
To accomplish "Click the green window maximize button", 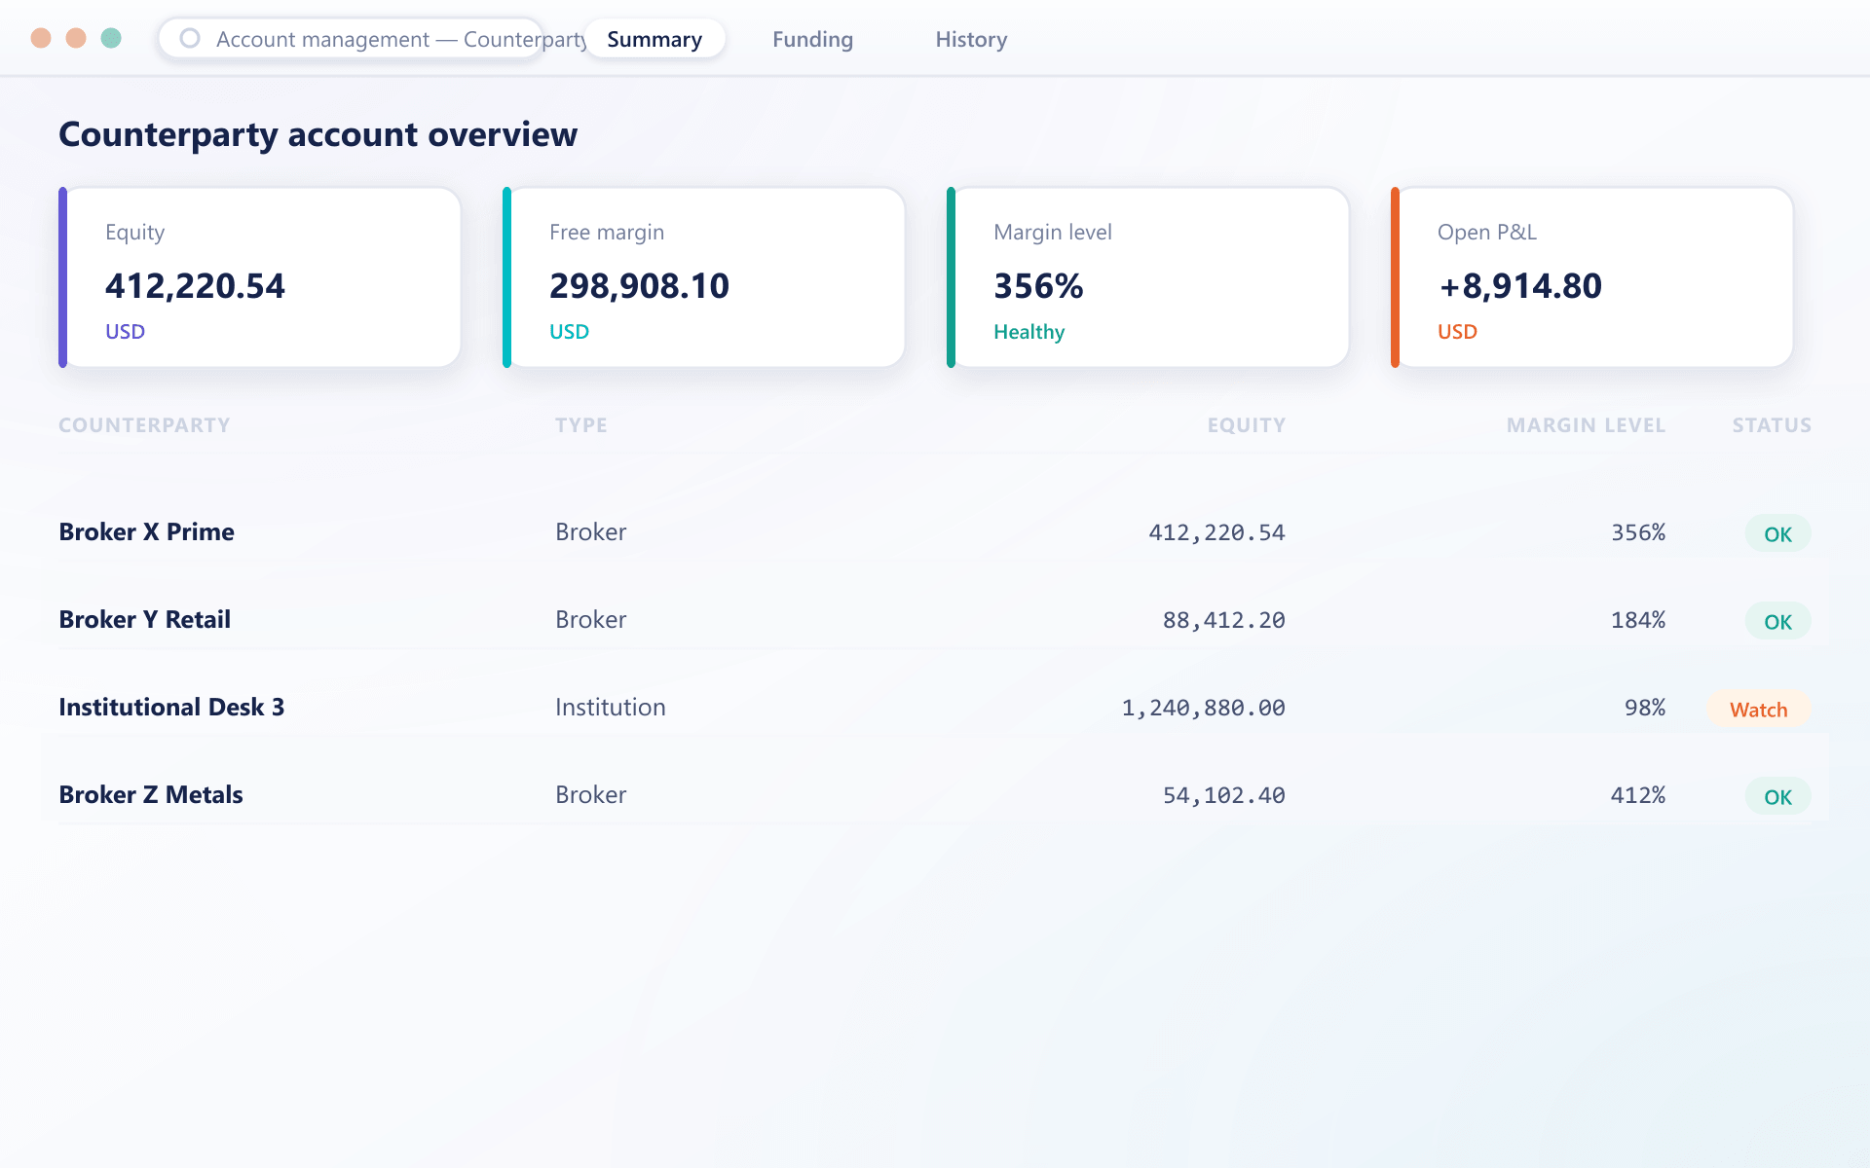I will (x=111, y=38).
